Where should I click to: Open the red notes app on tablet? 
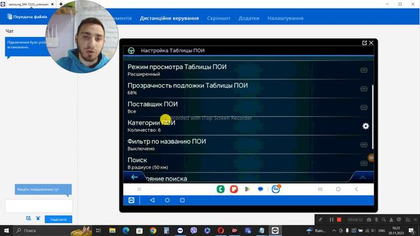pos(234,189)
